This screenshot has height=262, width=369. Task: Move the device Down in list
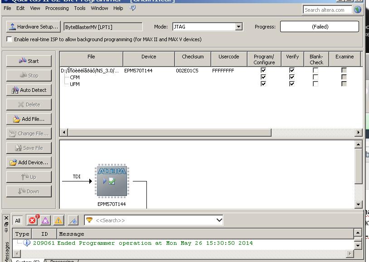coord(29,191)
